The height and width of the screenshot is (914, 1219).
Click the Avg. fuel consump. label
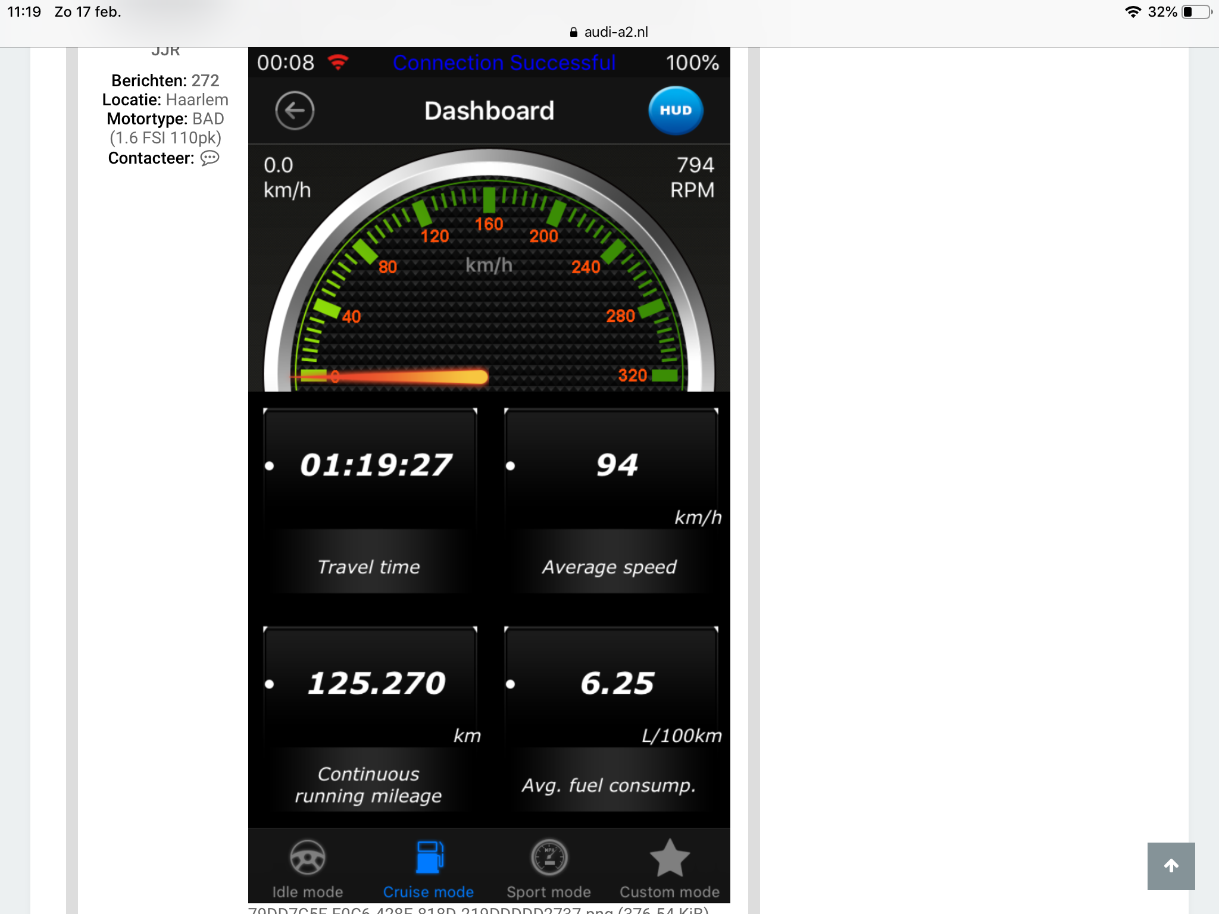(x=609, y=785)
